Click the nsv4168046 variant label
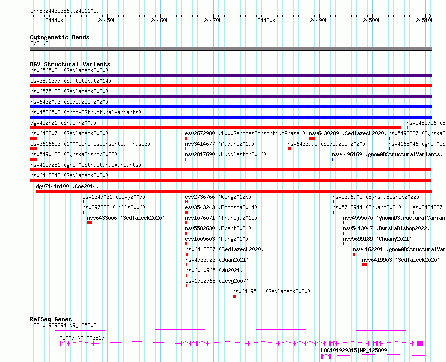 [x=417, y=144]
